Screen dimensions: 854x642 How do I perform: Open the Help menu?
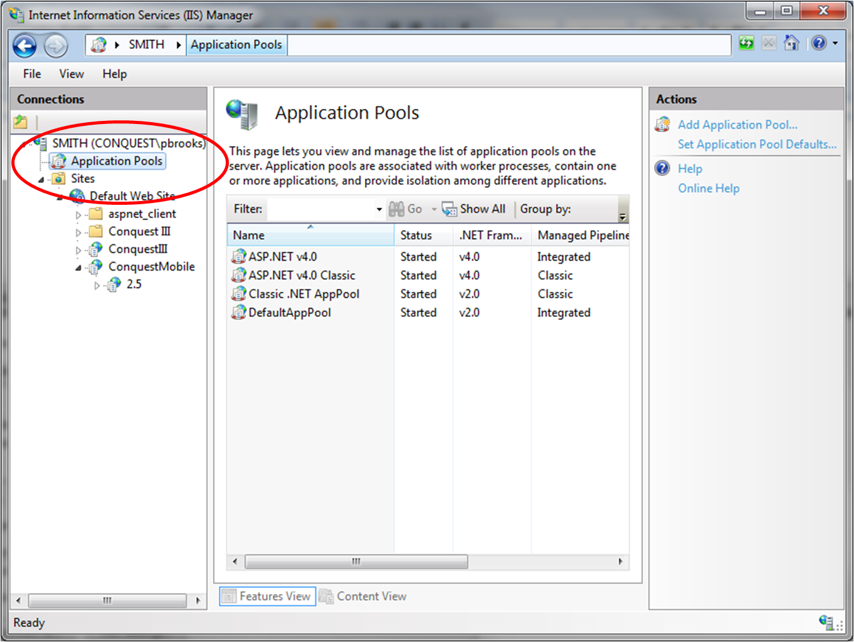coord(115,74)
